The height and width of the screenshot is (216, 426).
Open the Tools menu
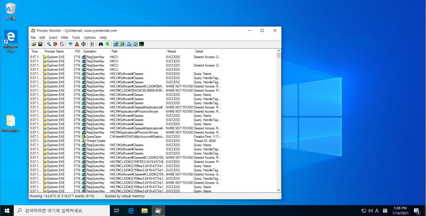[x=76, y=37]
